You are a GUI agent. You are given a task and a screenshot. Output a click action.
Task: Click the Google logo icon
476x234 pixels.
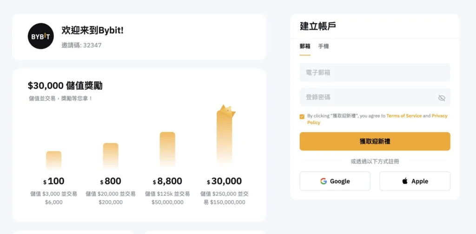324,181
